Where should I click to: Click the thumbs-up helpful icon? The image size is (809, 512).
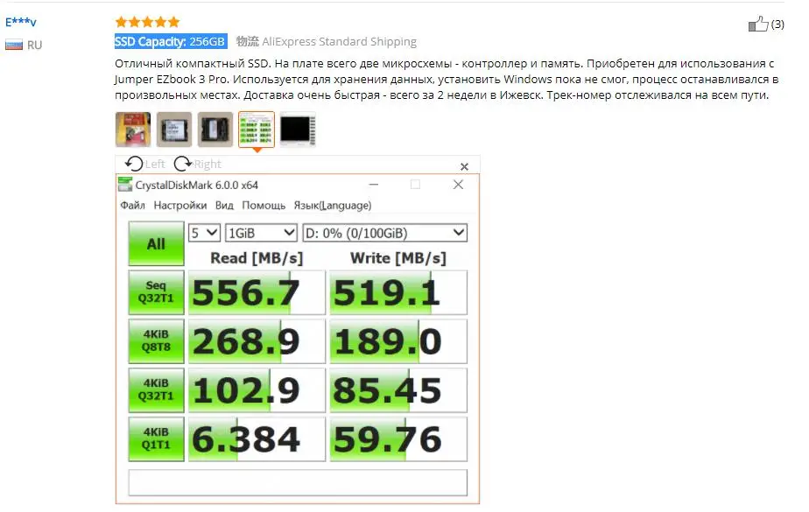(758, 24)
